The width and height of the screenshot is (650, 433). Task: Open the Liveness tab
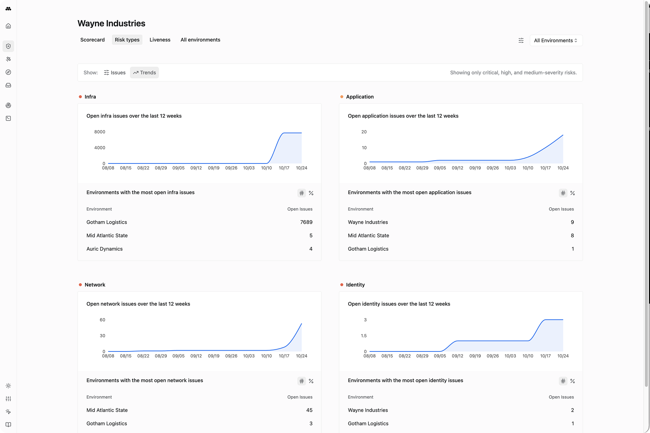click(x=160, y=40)
